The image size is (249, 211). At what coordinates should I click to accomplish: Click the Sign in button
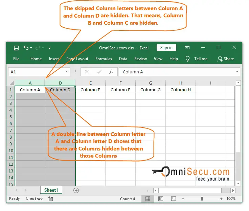click(166, 48)
